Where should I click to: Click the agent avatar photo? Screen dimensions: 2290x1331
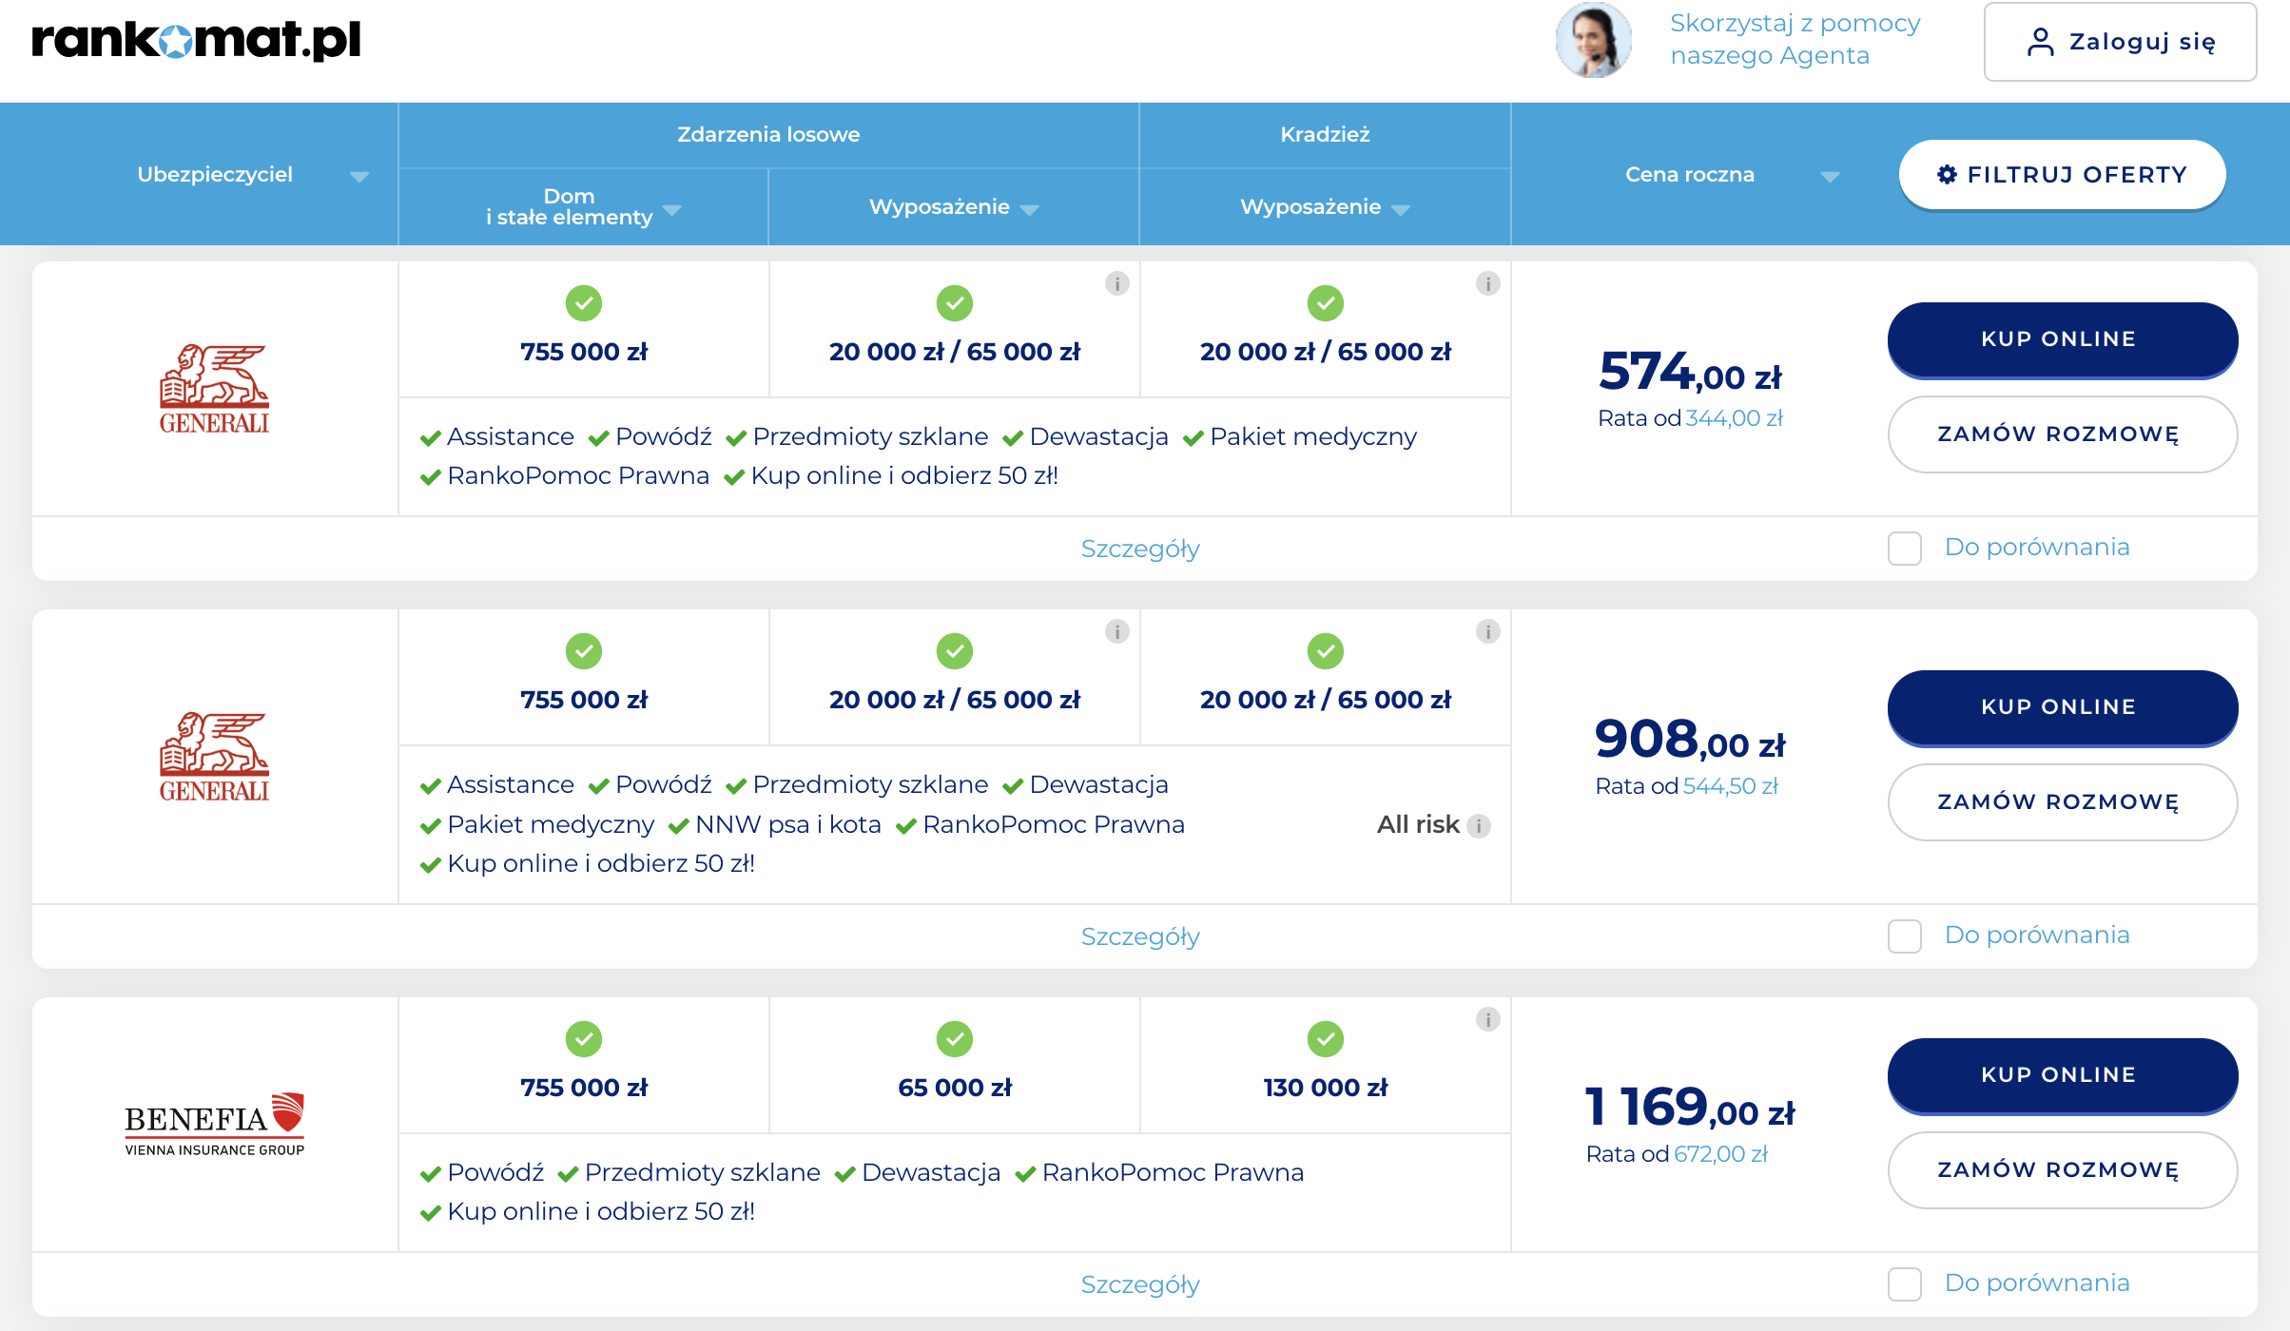click(x=1594, y=40)
